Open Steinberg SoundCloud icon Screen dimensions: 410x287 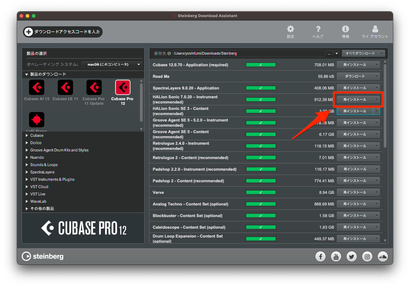383,257
